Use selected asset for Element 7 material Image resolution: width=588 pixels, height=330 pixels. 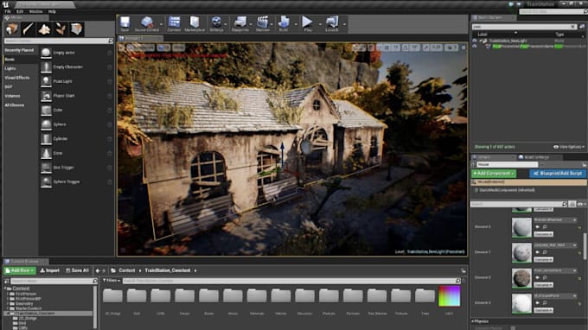click(537, 252)
